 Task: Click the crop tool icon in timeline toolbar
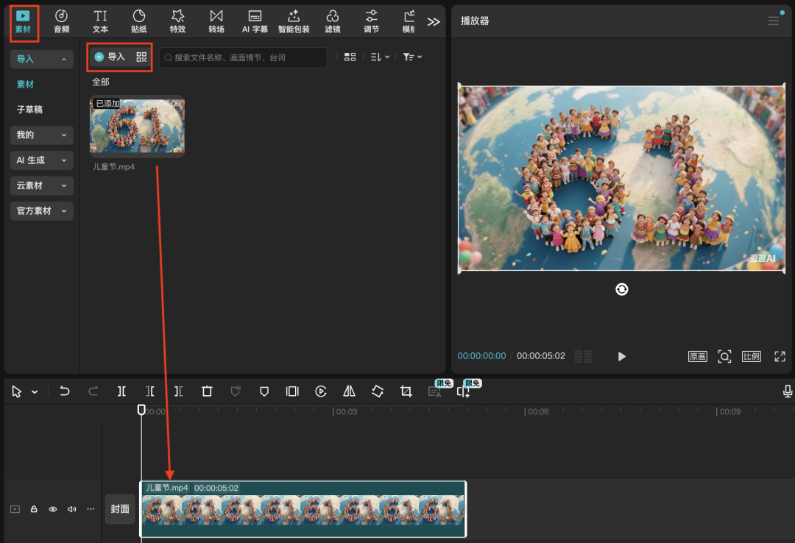tap(406, 391)
